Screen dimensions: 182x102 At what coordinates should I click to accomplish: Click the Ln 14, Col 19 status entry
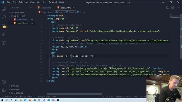tap(107, 96)
